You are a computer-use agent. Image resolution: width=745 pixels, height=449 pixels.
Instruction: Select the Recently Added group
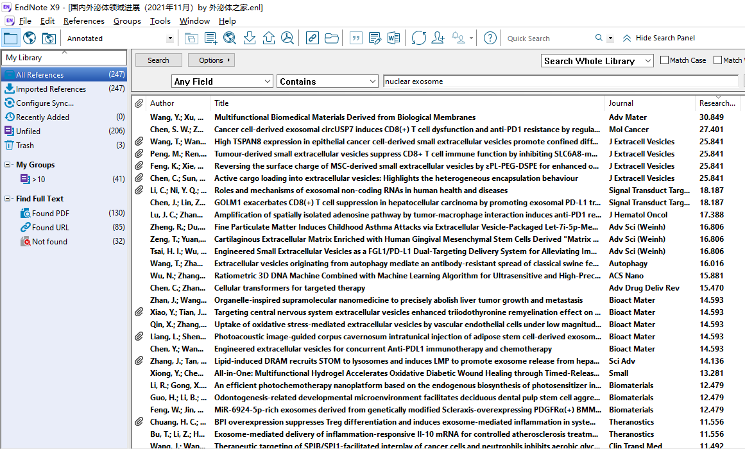pos(64,117)
